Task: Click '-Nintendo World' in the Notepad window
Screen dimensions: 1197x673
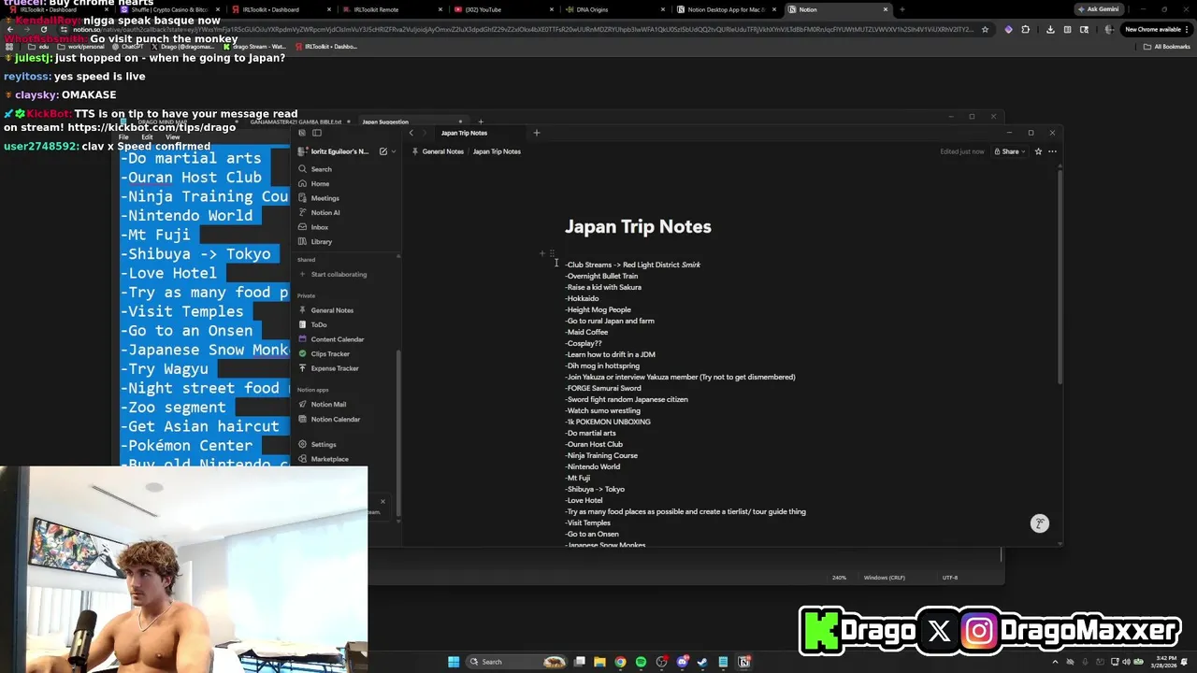Action: 186,216
